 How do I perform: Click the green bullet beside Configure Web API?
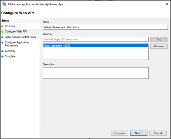pyautogui.click(x=2, y=32)
